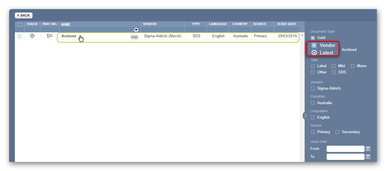Open the Acetone document entry
Viewport: 386px width, 171px height.
tap(69, 36)
